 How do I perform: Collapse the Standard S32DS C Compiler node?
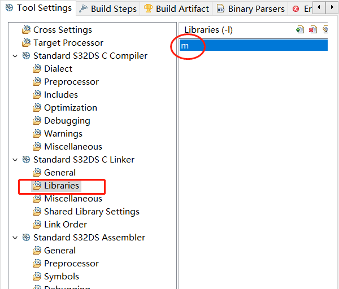tap(15, 56)
